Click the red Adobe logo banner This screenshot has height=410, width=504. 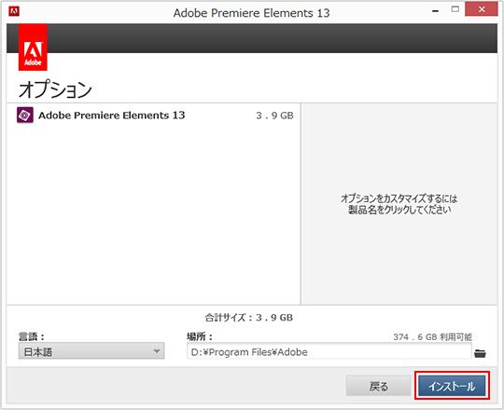pos(33,48)
